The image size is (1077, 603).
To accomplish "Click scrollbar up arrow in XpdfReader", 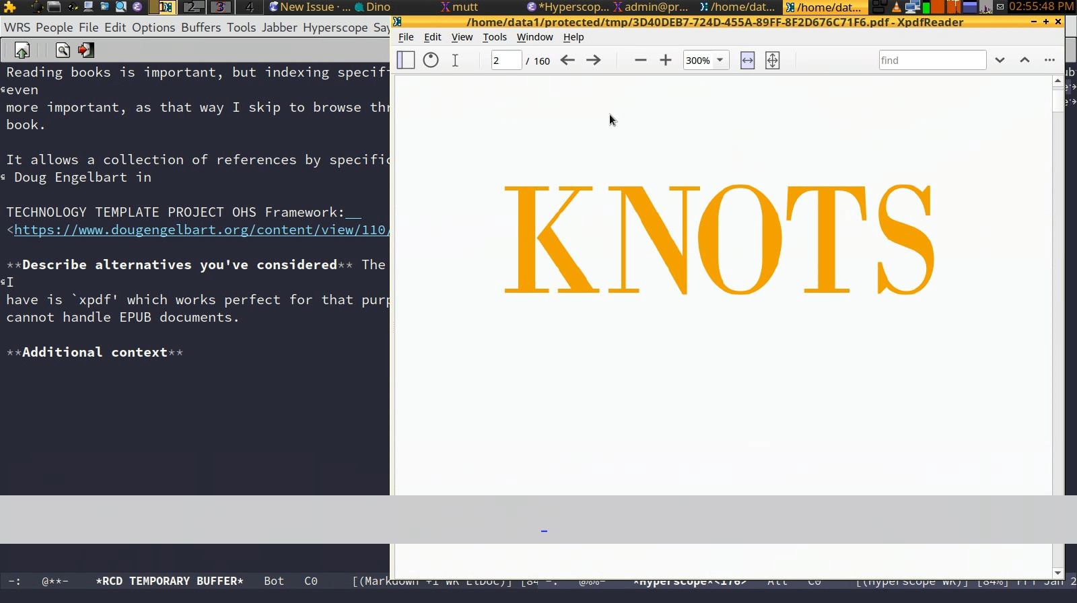I will [x=1058, y=81].
